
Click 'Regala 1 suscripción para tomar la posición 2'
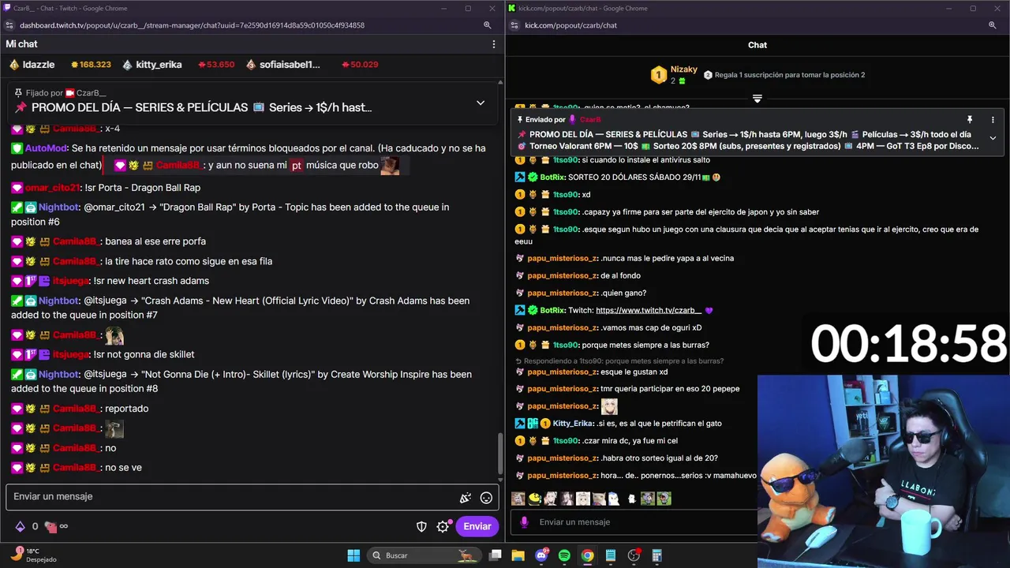pos(789,75)
